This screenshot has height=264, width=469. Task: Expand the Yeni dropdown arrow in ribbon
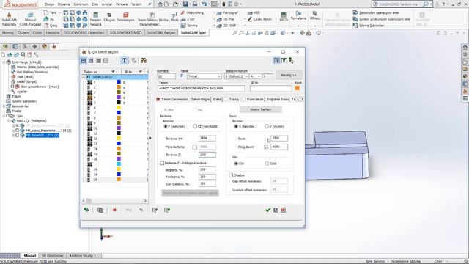pos(60,12)
